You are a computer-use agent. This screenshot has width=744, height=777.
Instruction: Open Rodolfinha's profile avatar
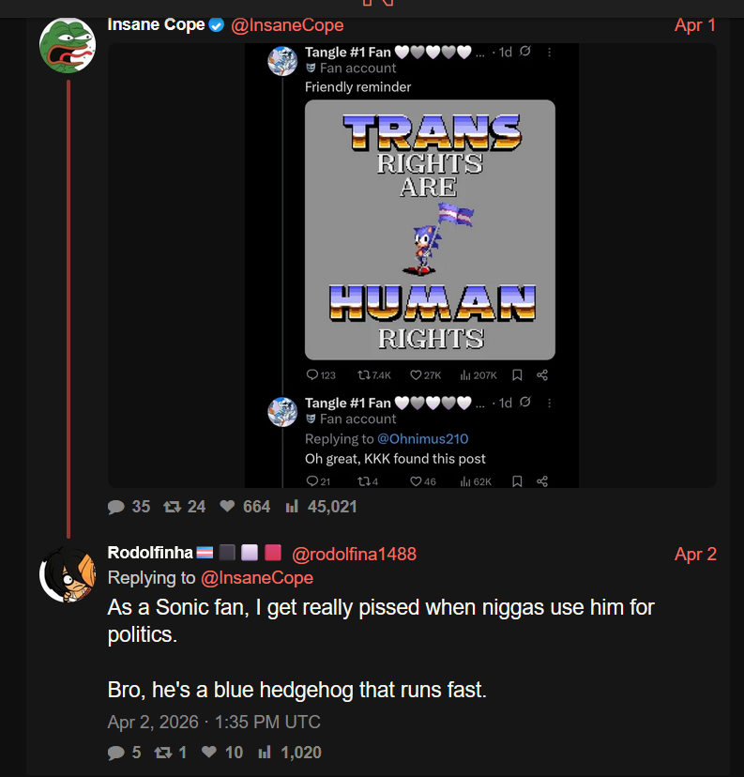pos(68,574)
